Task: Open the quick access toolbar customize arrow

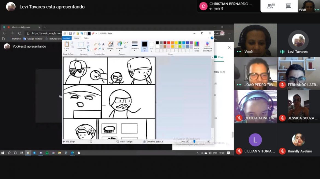Action: click(x=96, y=34)
